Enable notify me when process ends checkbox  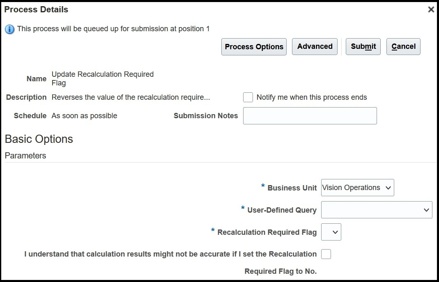click(x=248, y=97)
